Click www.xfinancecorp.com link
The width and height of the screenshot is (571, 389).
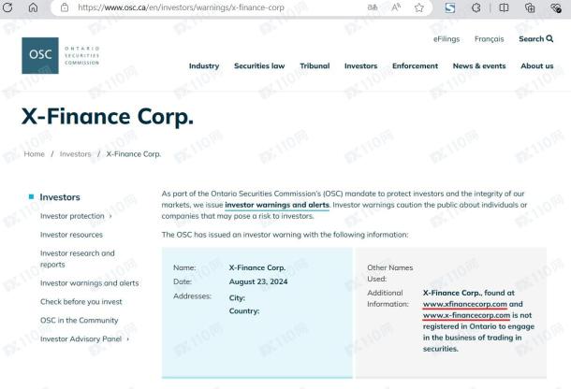465,304
